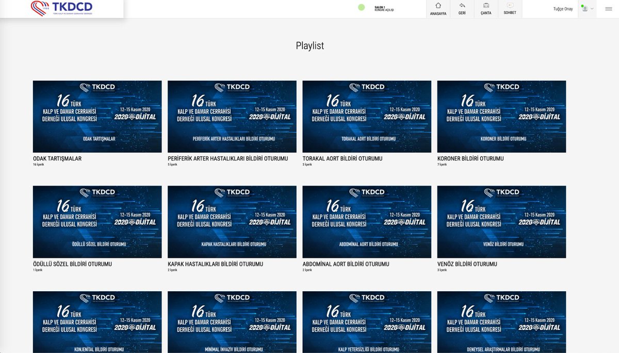Open the Çanta briefcase icon

point(486,6)
